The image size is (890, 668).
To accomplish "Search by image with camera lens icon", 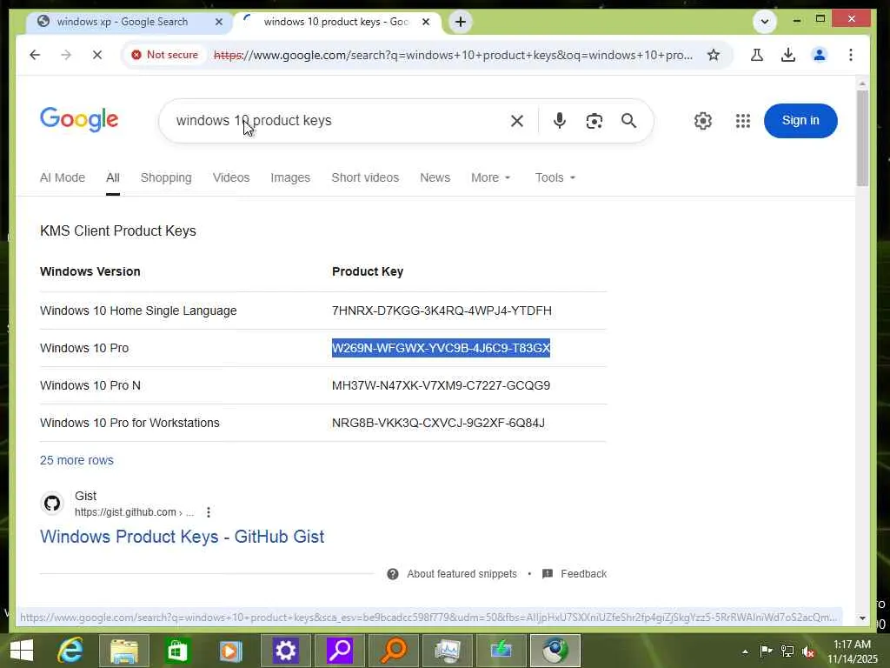I will pos(594,120).
